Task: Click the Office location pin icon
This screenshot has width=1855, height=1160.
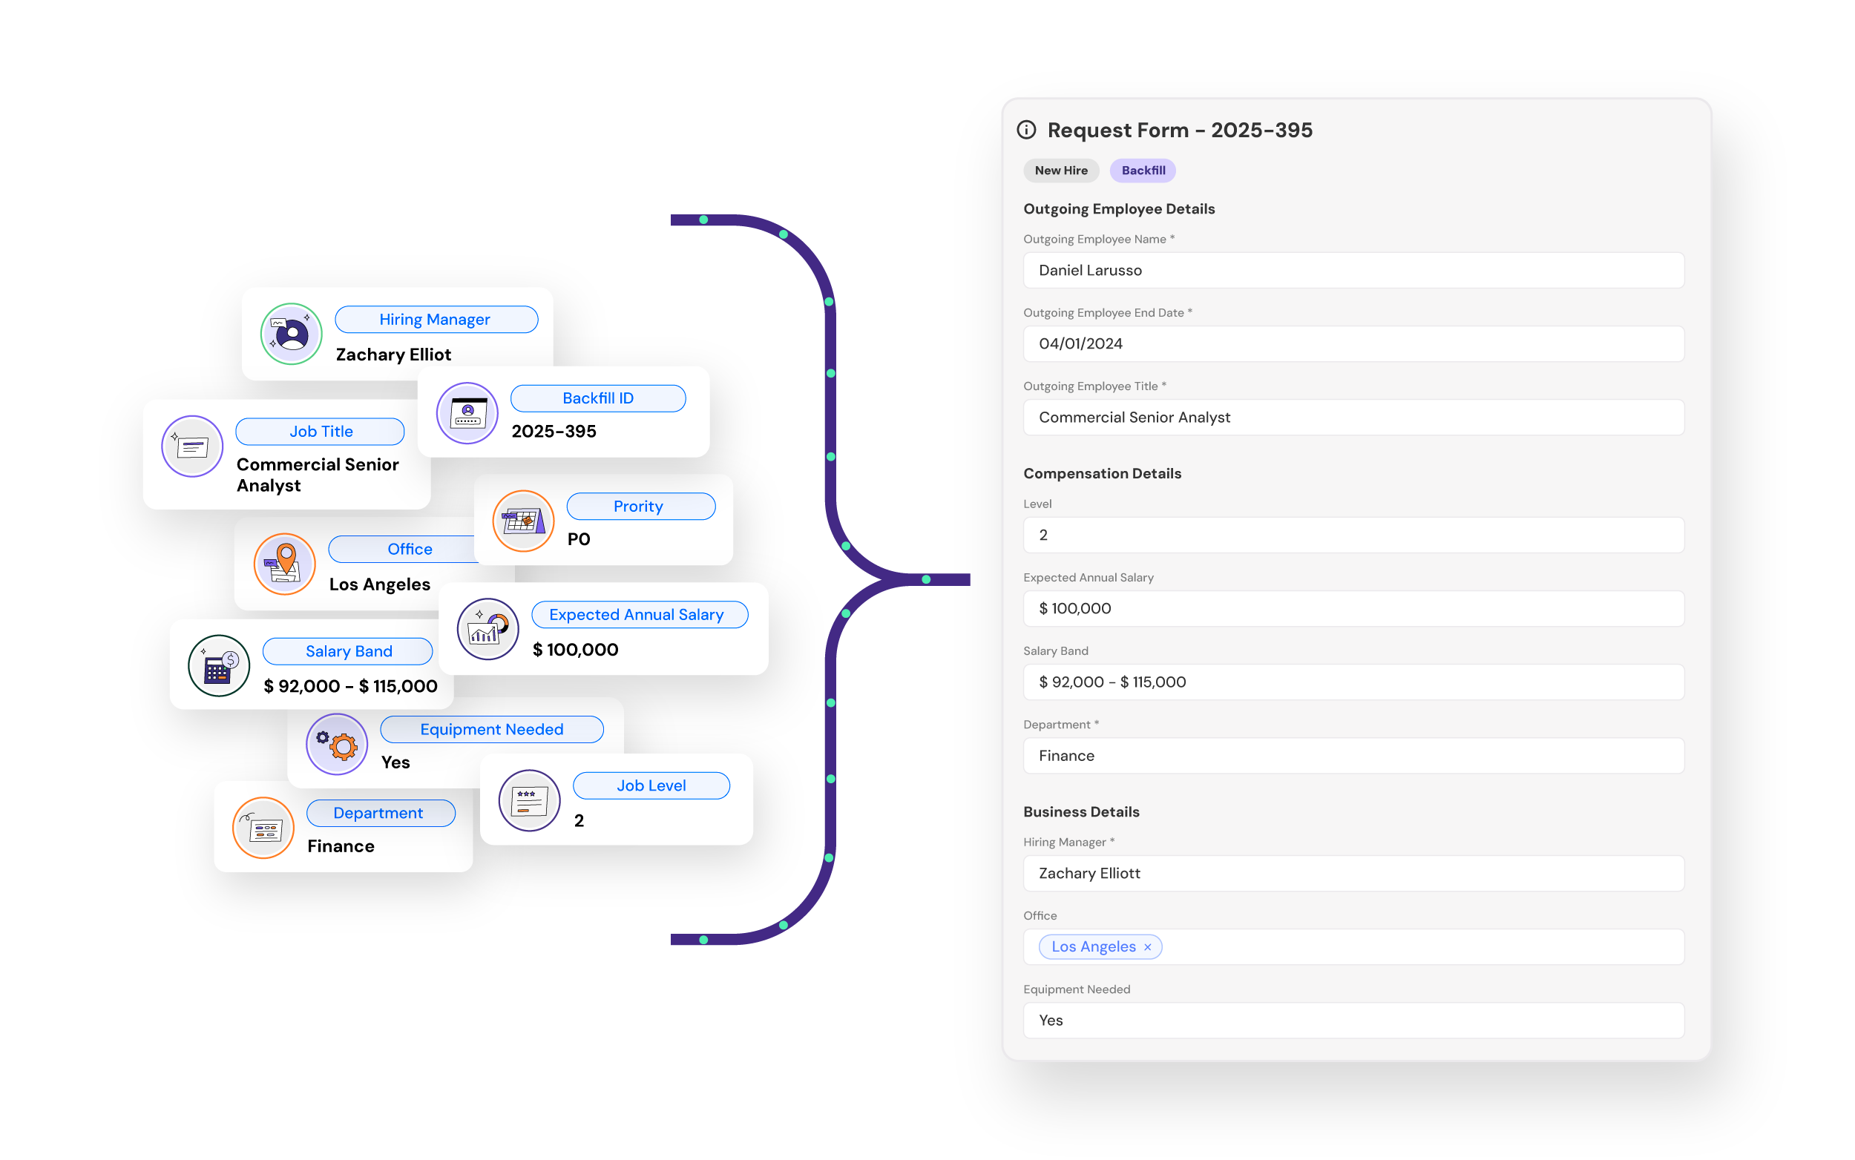Action: pos(284,564)
